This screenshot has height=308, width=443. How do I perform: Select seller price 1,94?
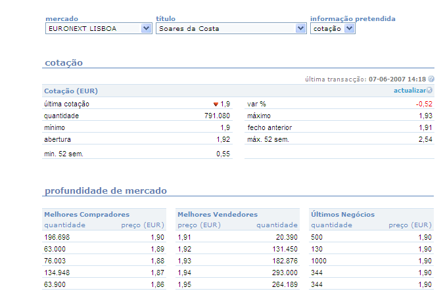(185, 273)
